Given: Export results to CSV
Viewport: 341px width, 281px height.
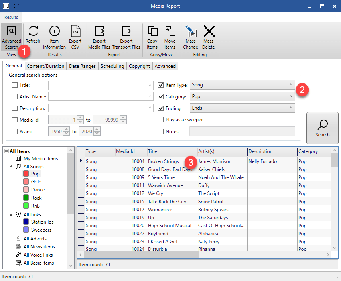Looking at the screenshot, I should tap(75, 37).
